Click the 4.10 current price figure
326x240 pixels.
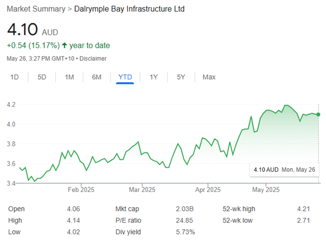coord(23,30)
